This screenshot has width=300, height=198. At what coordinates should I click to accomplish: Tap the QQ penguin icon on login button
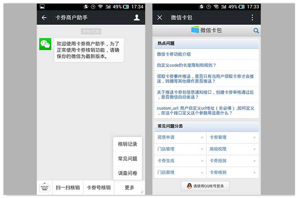[189, 186]
